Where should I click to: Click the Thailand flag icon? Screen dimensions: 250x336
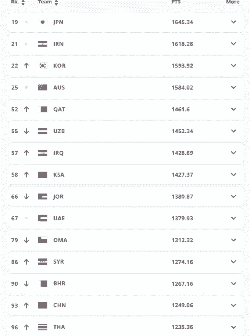(43, 327)
